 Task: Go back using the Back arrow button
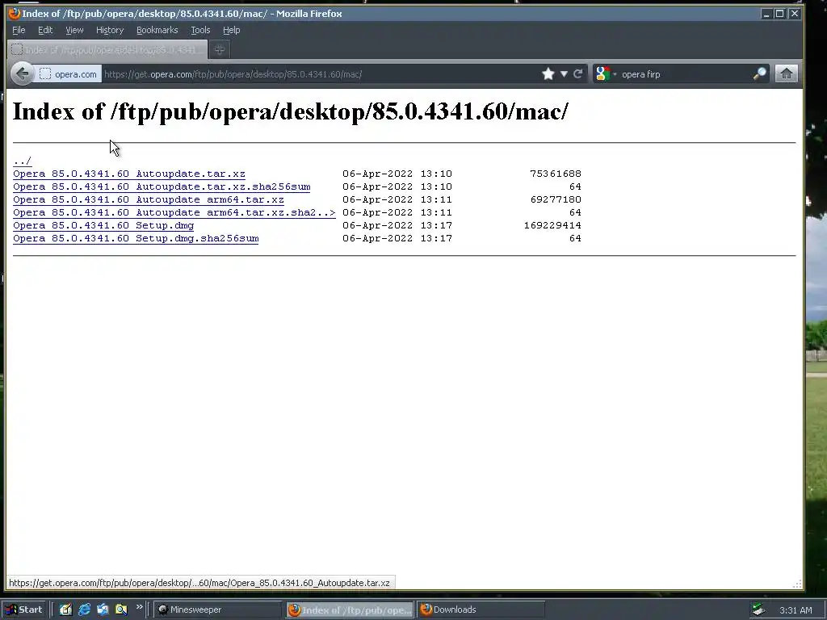(22, 73)
